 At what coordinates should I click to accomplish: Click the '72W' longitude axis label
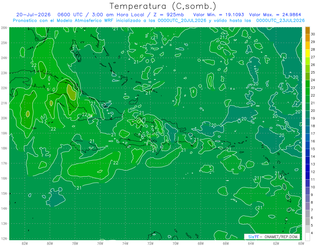click(x=150, y=243)
